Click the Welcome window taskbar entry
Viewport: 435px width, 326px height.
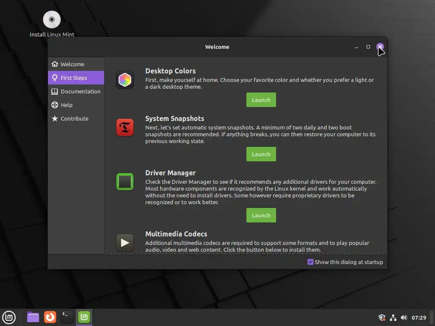(x=84, y=317)
